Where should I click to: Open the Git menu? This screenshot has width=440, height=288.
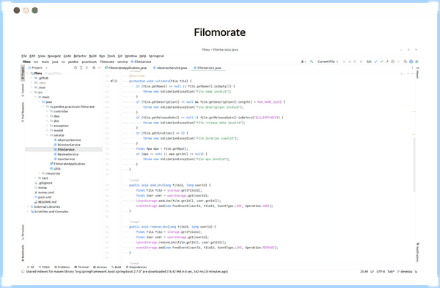click(x=120, y=56)
